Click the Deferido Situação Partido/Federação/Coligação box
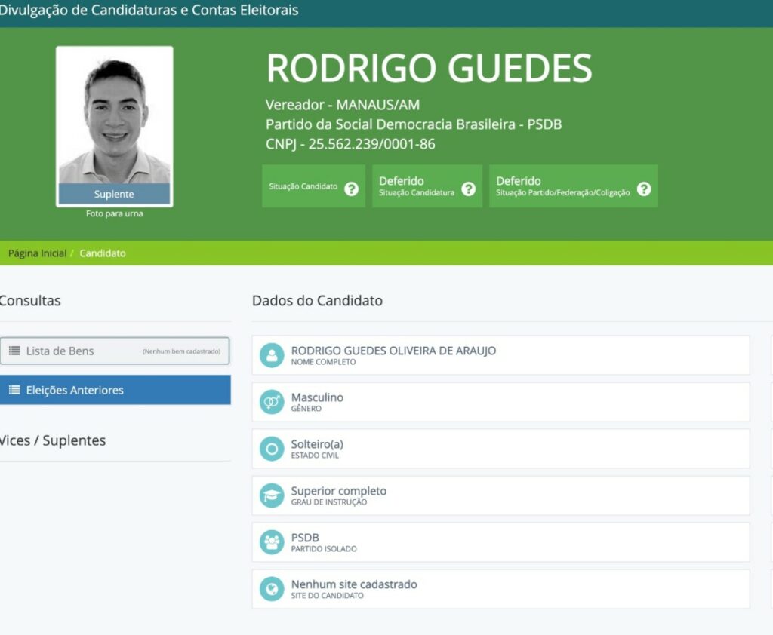 click(x=573, y=186)
